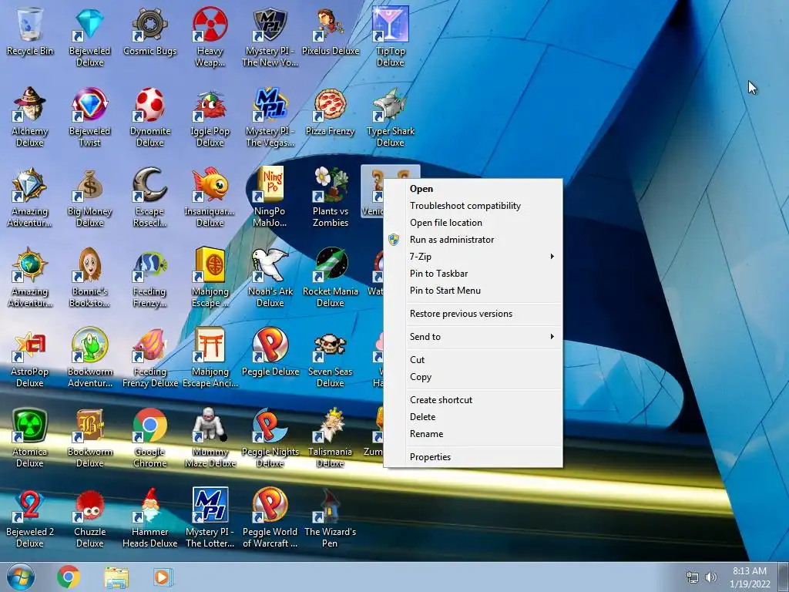Viewport: 789px width, 592px height.
Task: Choose Rename from context menu
Action: pos(473,434)
